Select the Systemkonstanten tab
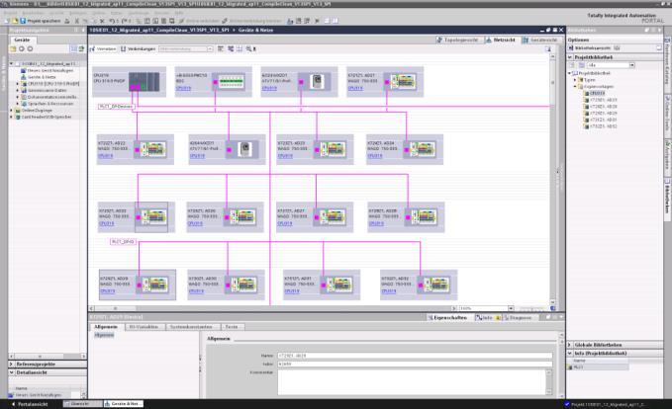Screen dimensions: 672x409 191,326
